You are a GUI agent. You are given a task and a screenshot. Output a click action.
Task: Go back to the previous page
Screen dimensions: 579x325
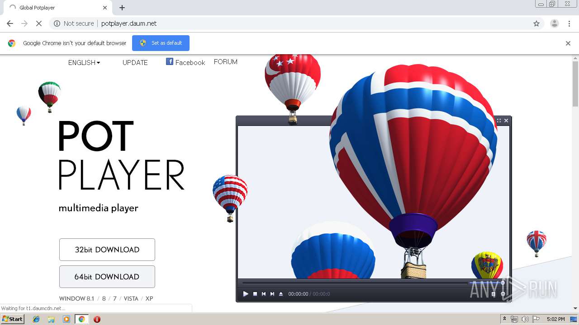click(10, 23)
